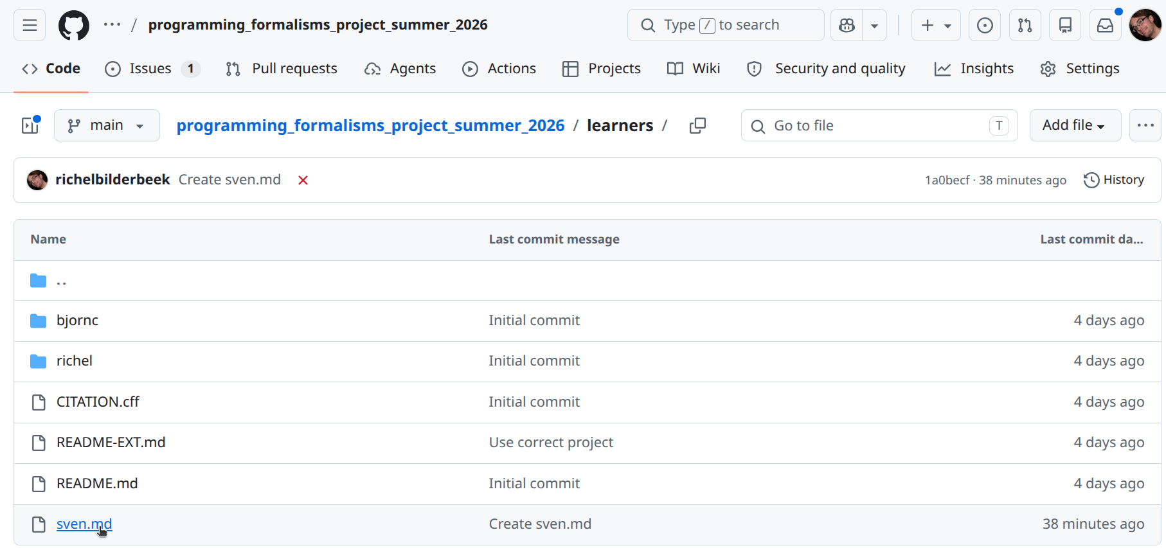This screenshot has width=1166, height=548.
Task: Open the sven.md file link
Action: tap(84, 524)
